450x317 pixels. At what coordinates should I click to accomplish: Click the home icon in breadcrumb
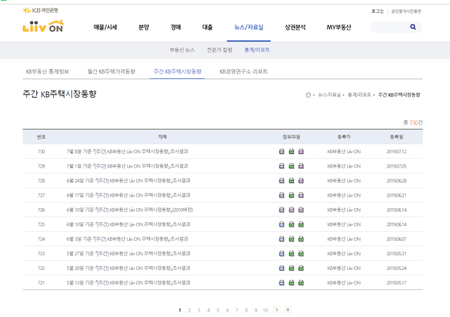click(308, 94)
